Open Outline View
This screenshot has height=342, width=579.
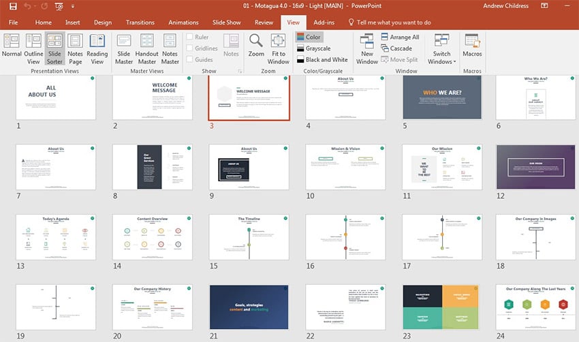pyautogui.click(x=33, y=46)
